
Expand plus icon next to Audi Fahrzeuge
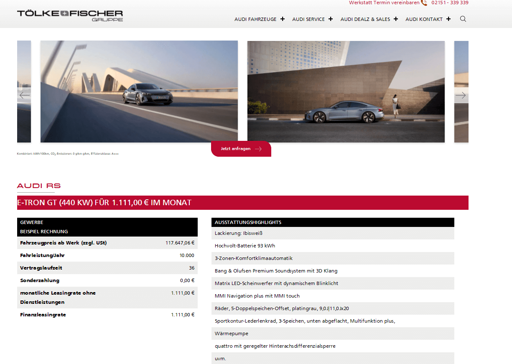[x=283, y=19]
